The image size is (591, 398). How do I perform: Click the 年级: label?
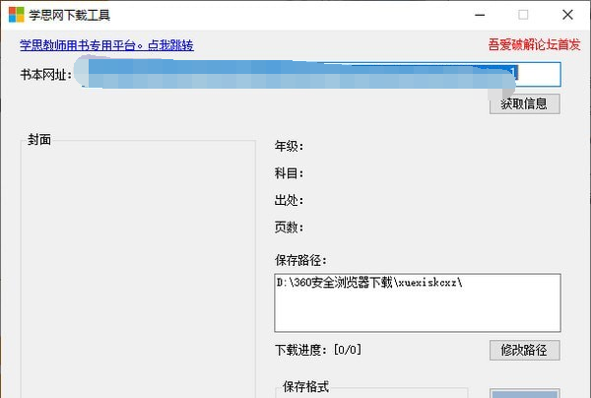click(x=289, y=146)
